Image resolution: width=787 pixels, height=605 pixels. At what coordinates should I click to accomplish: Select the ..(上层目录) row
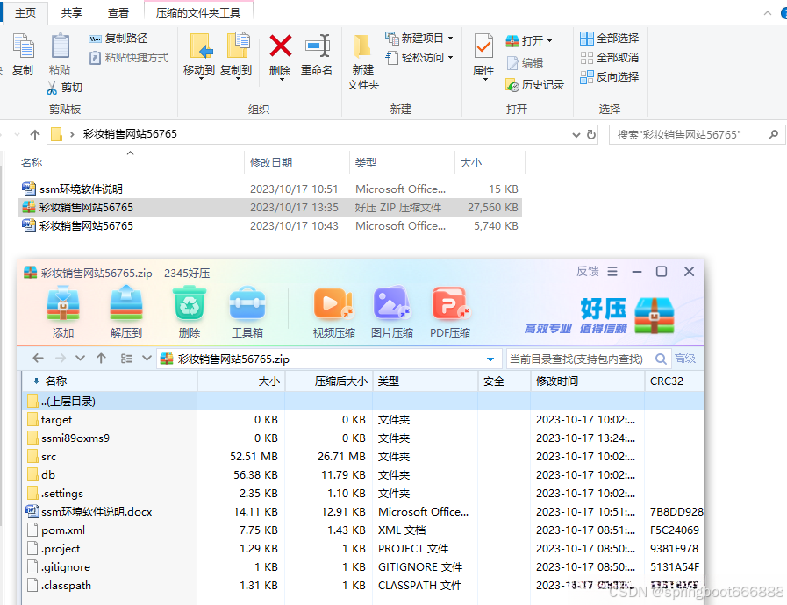coord(363,402)
